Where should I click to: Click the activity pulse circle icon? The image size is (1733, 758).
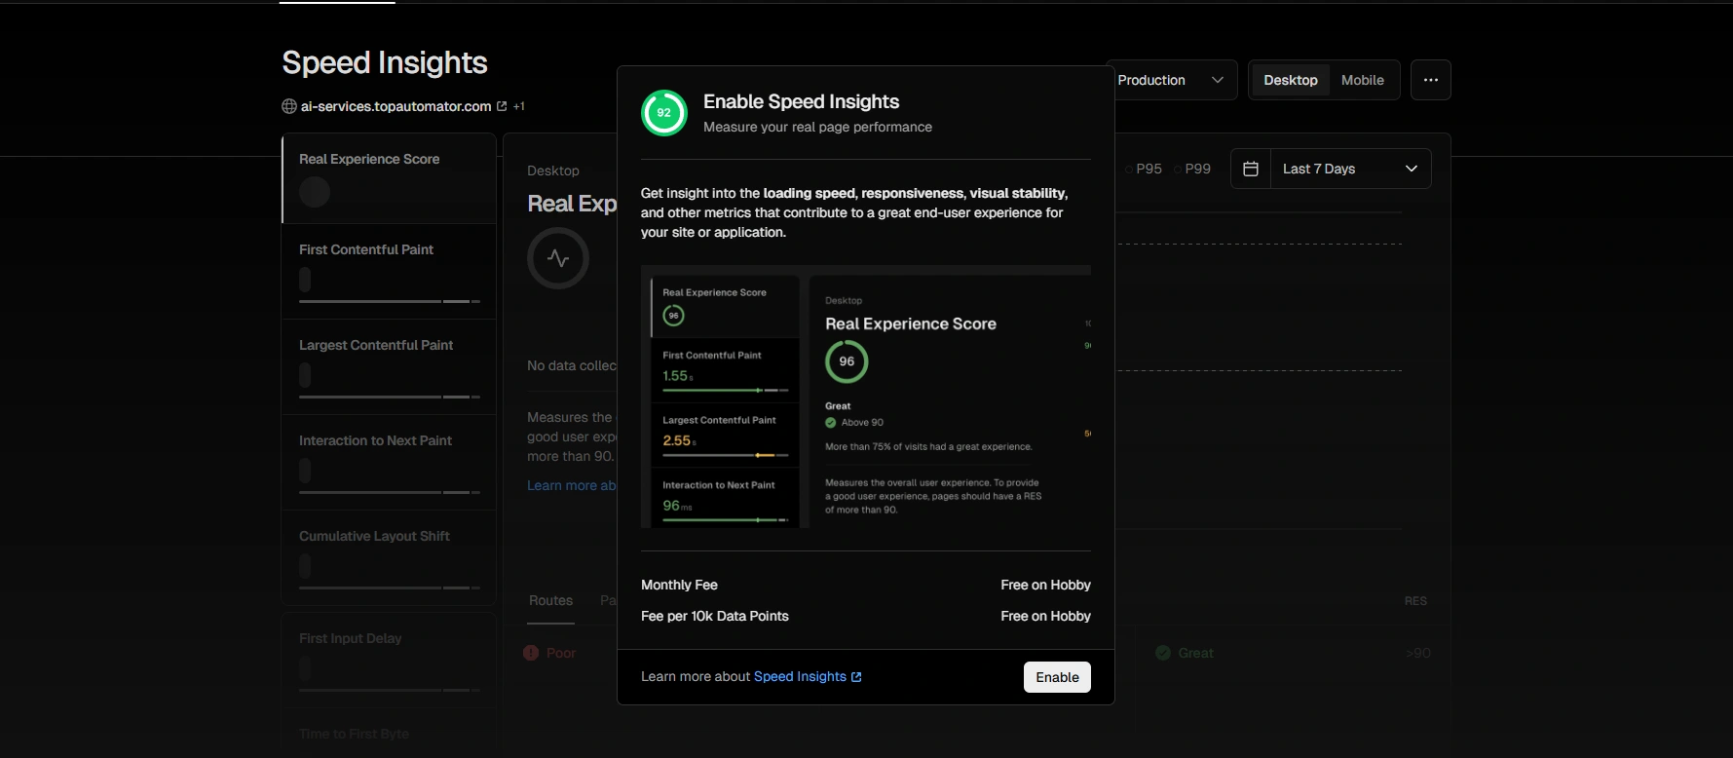click(558, 258)
